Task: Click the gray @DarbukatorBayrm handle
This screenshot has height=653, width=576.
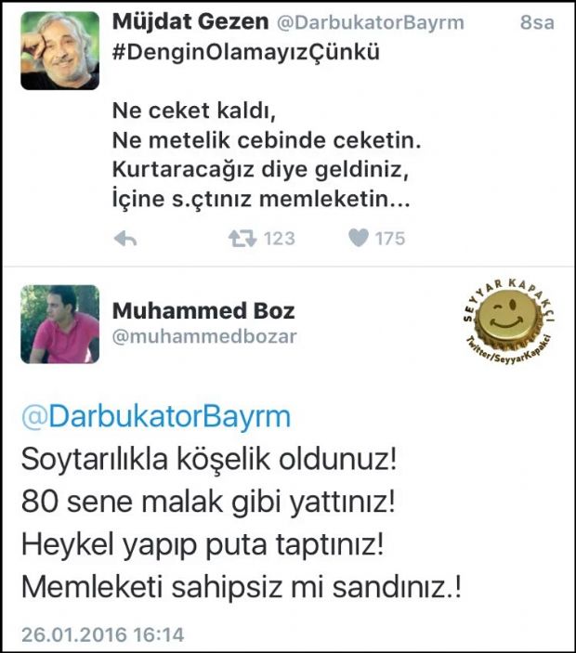Action: (x=371, y=23)
